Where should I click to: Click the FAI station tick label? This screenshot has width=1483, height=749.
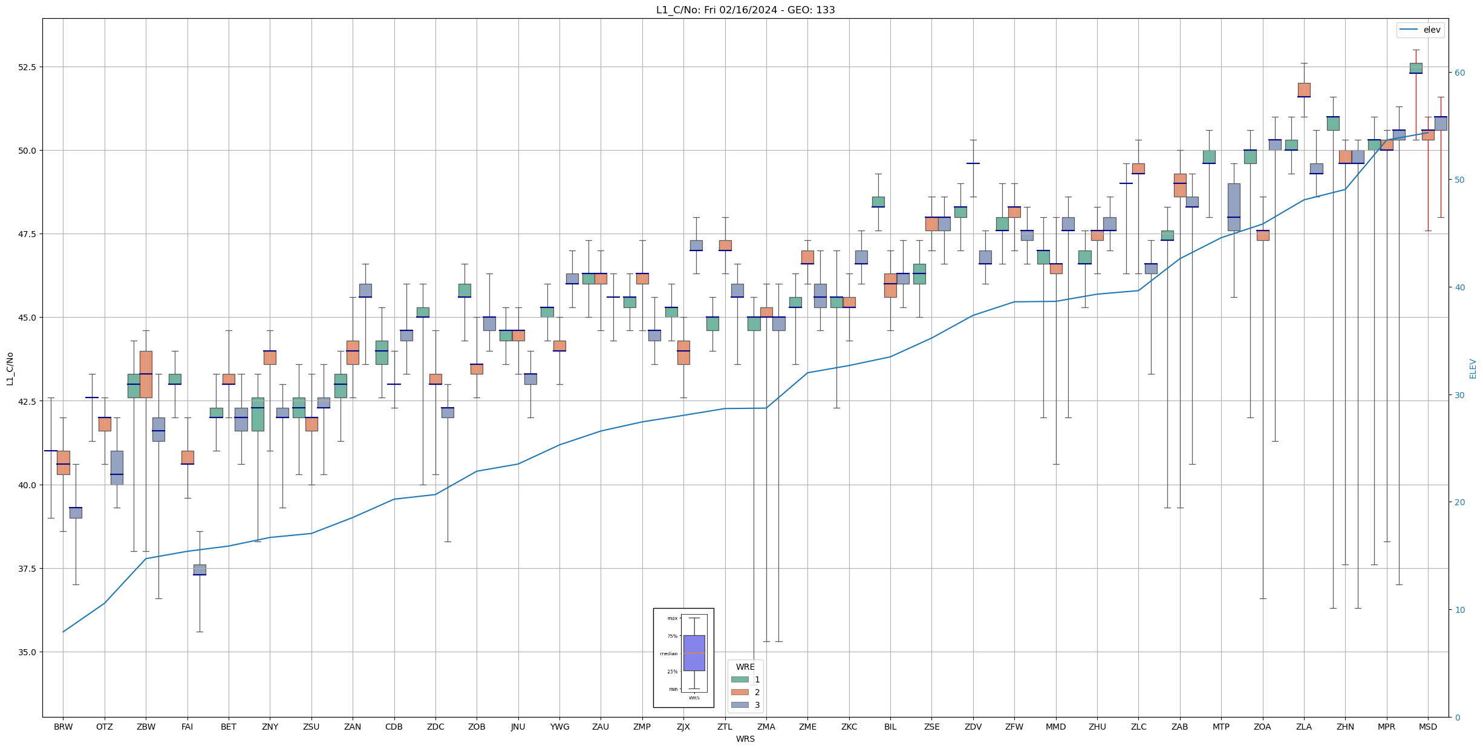click(187, 727)
